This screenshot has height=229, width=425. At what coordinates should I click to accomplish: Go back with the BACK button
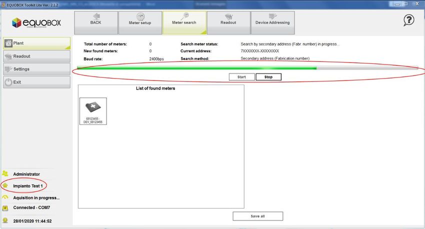point(96,23)
